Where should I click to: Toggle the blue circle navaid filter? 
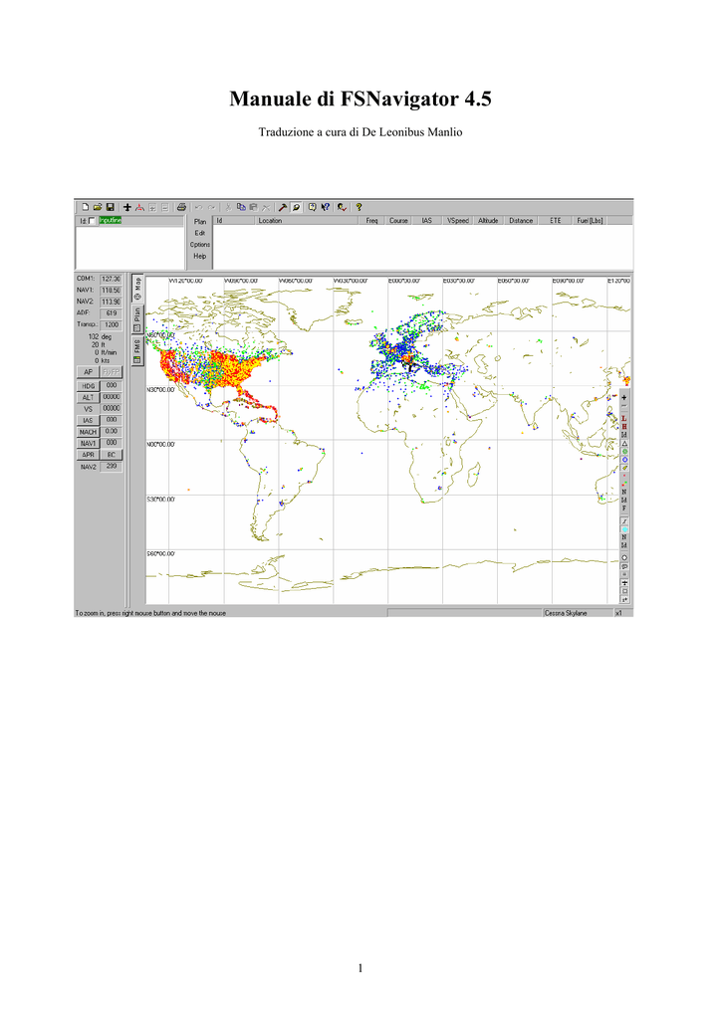tap(624, 460)
